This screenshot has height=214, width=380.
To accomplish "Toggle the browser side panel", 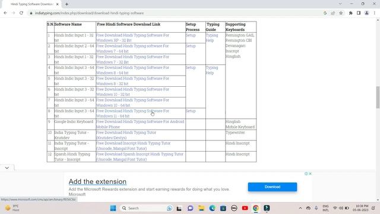I will [359, 13].
